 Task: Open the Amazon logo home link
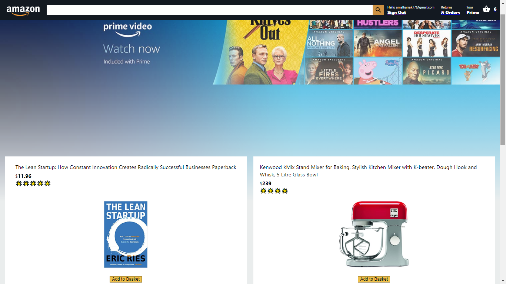(23, 10)
